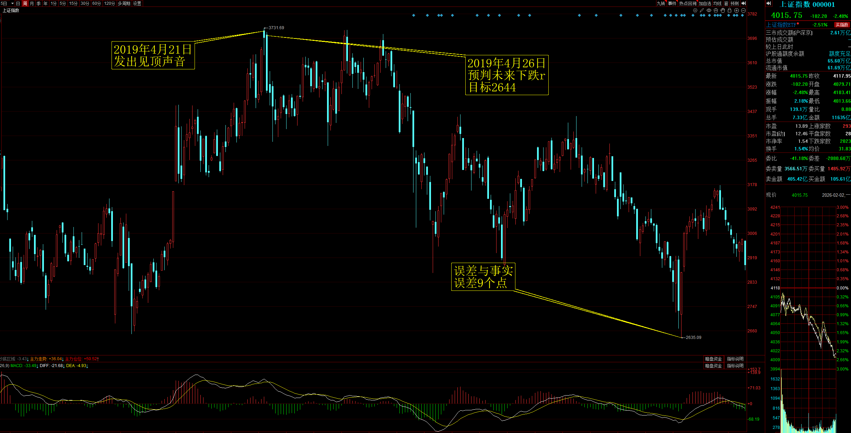Select the 2019年4月26日 annotation box
Viewport: 851px width, 433px height.
point(506,75)
